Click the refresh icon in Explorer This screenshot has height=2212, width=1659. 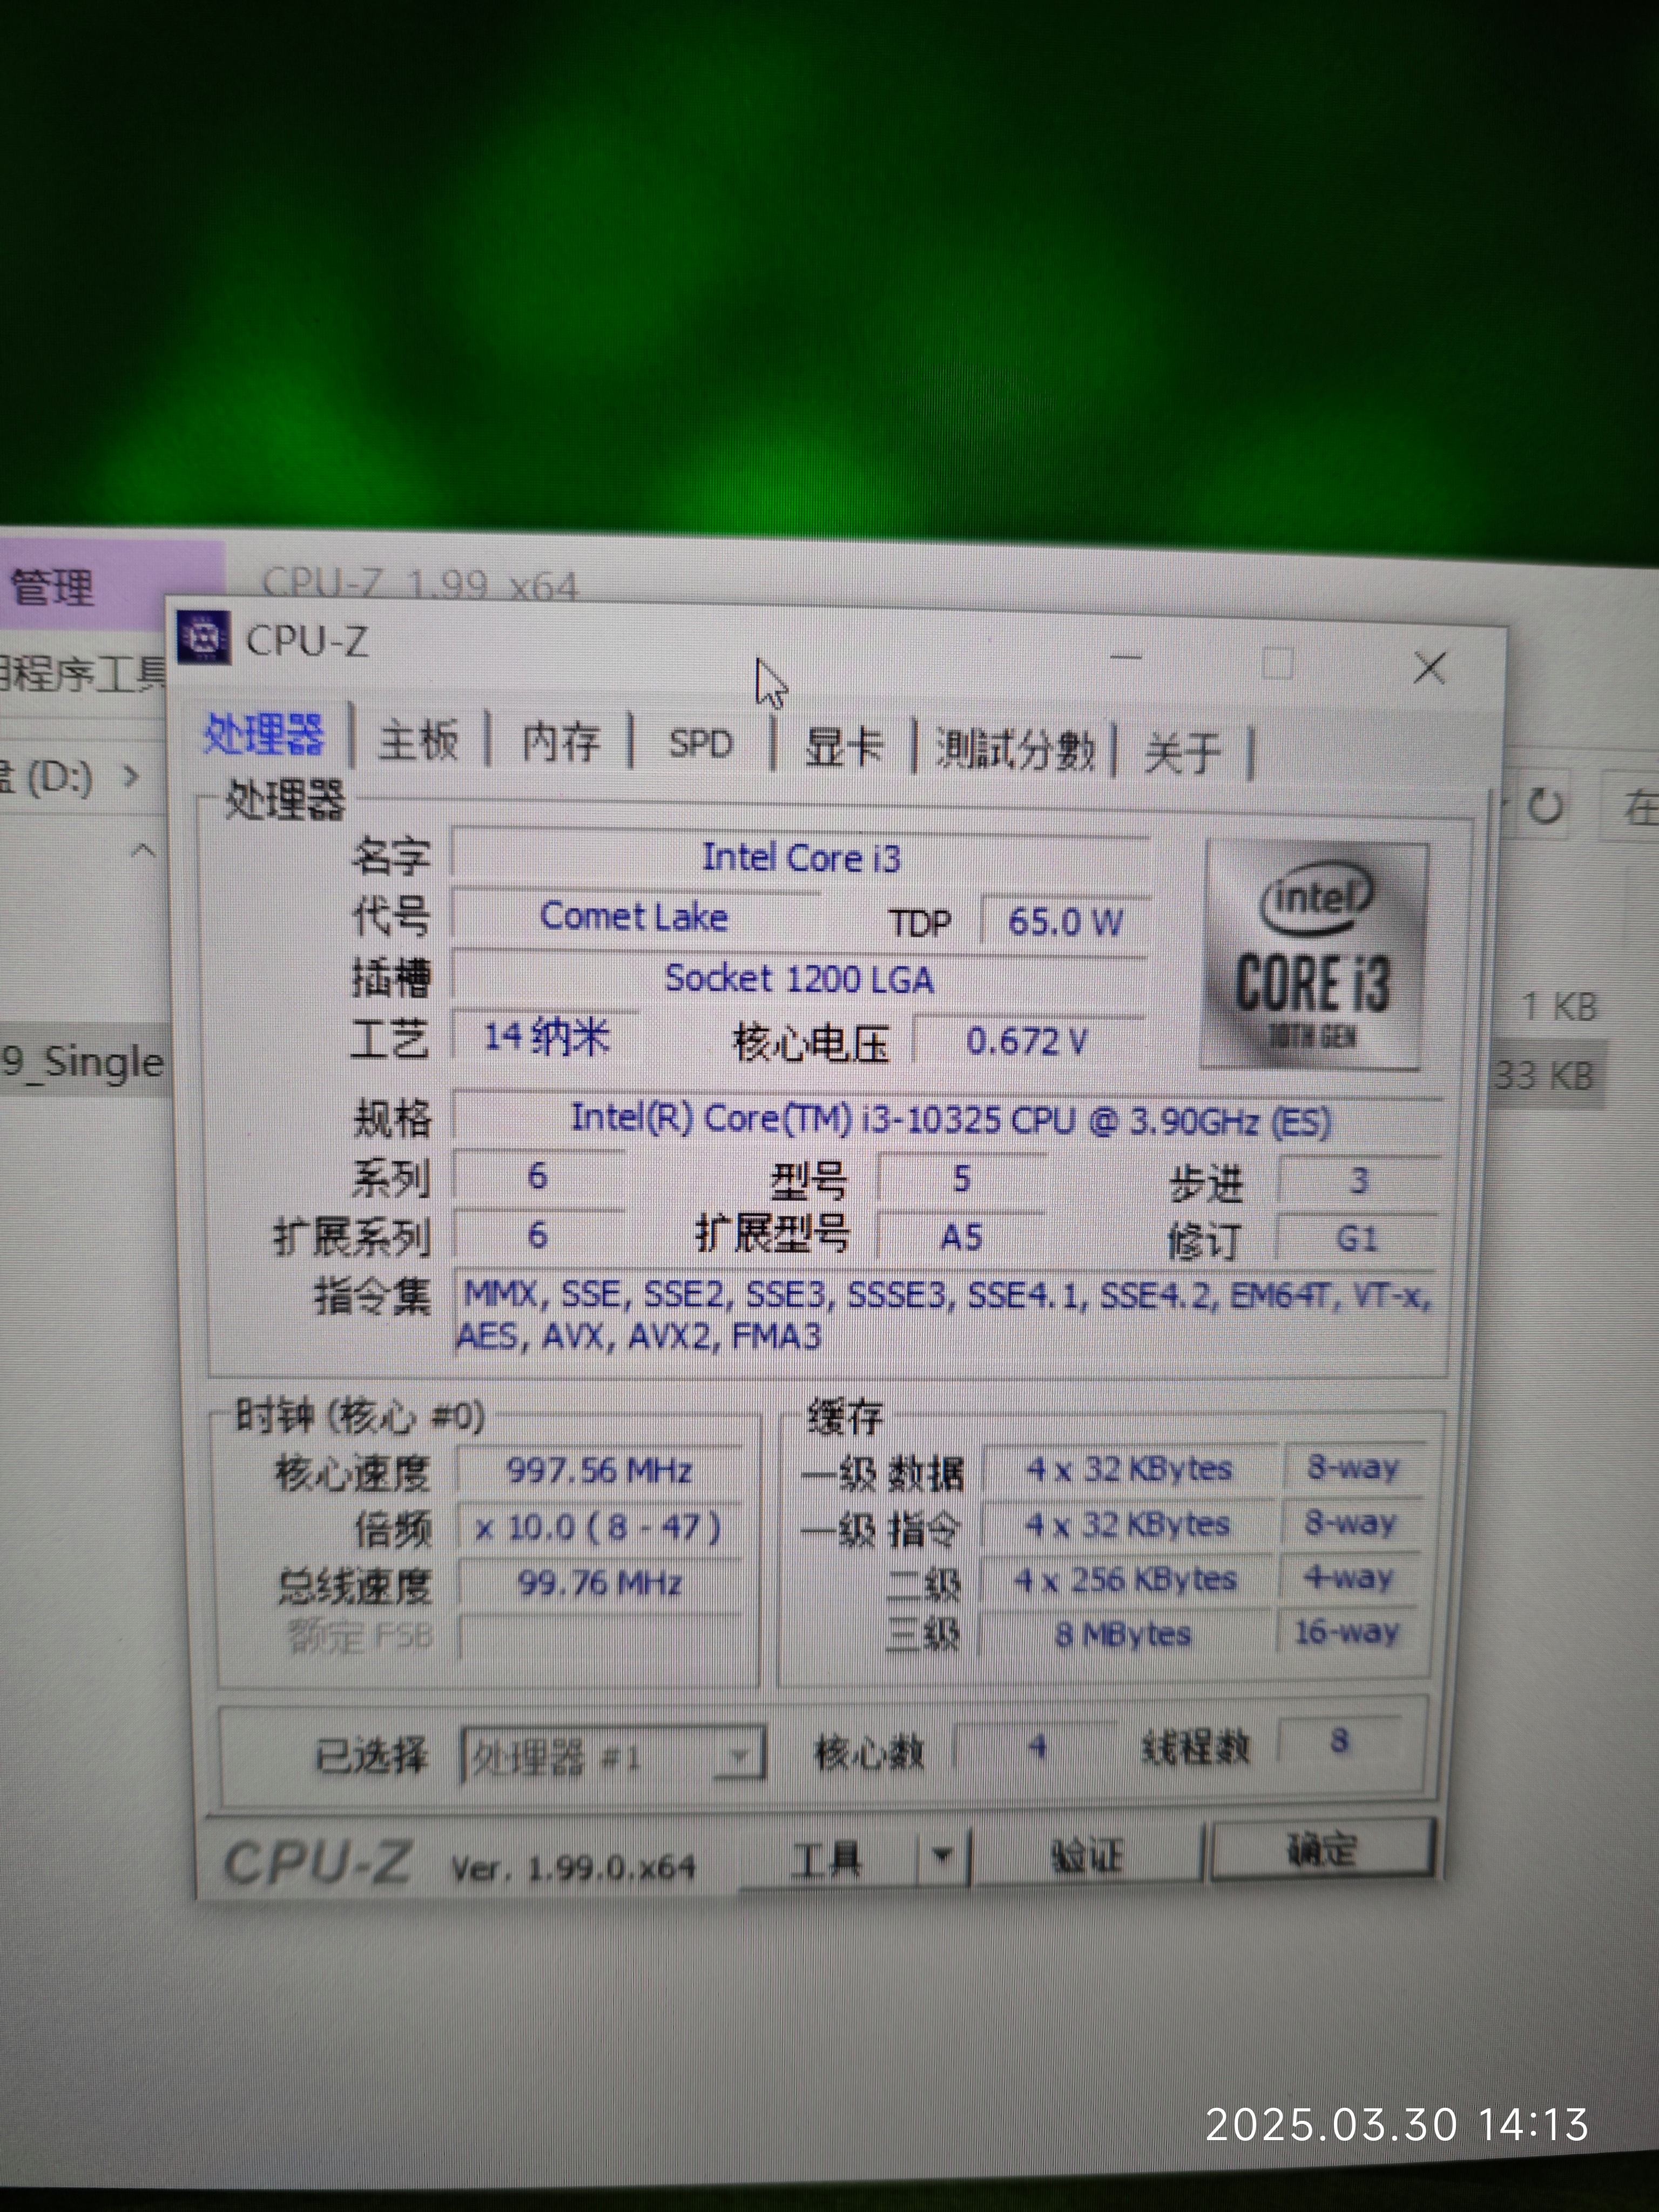point(1545,805)
